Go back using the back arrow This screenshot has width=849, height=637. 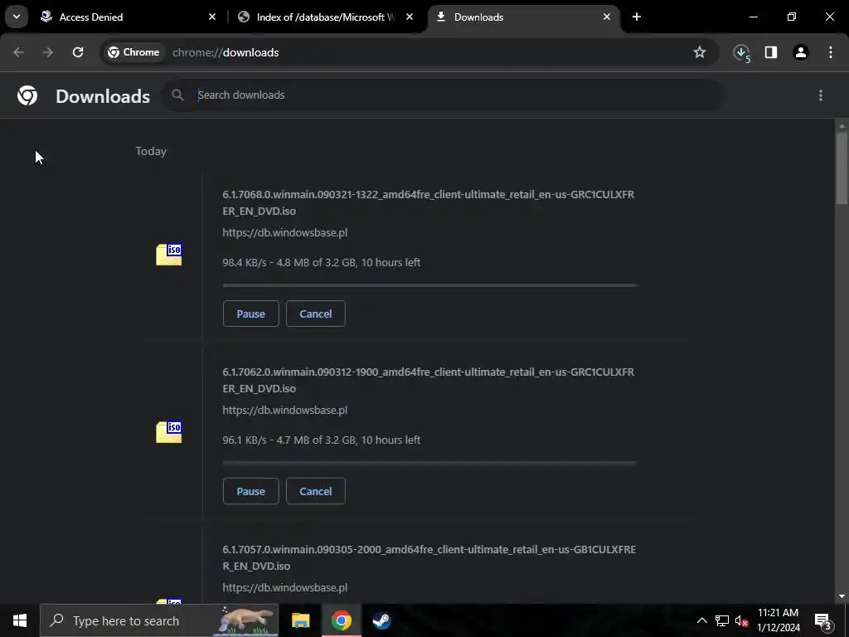[18, 52]
